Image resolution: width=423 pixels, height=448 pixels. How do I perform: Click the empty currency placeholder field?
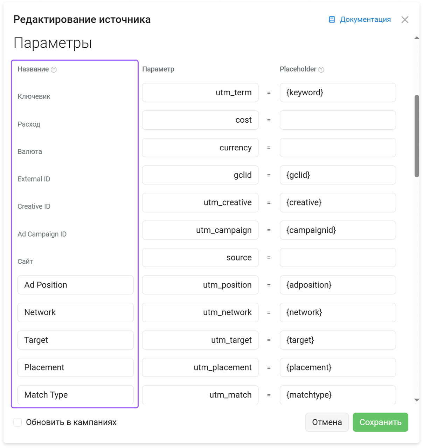[x=338, y=148]
